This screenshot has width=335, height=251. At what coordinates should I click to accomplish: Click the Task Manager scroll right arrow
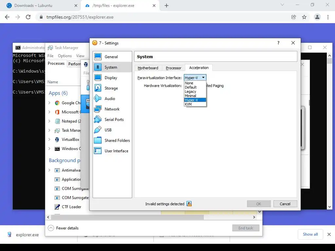tap(254, 217)
